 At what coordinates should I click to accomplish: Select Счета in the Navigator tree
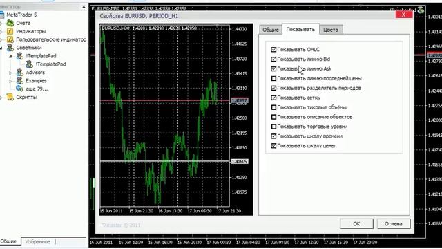pos(23,23)
